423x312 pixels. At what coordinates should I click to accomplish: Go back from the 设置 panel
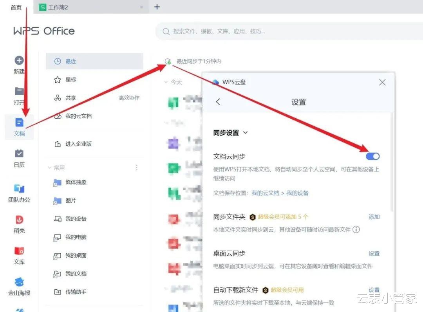pyautogui.click(x=218, y=102)
